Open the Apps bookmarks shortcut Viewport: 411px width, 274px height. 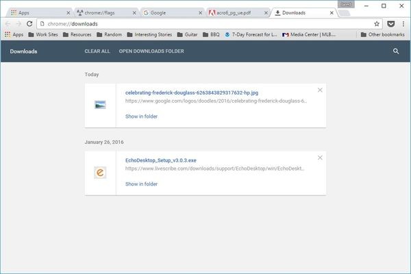(x=14, y=34)
